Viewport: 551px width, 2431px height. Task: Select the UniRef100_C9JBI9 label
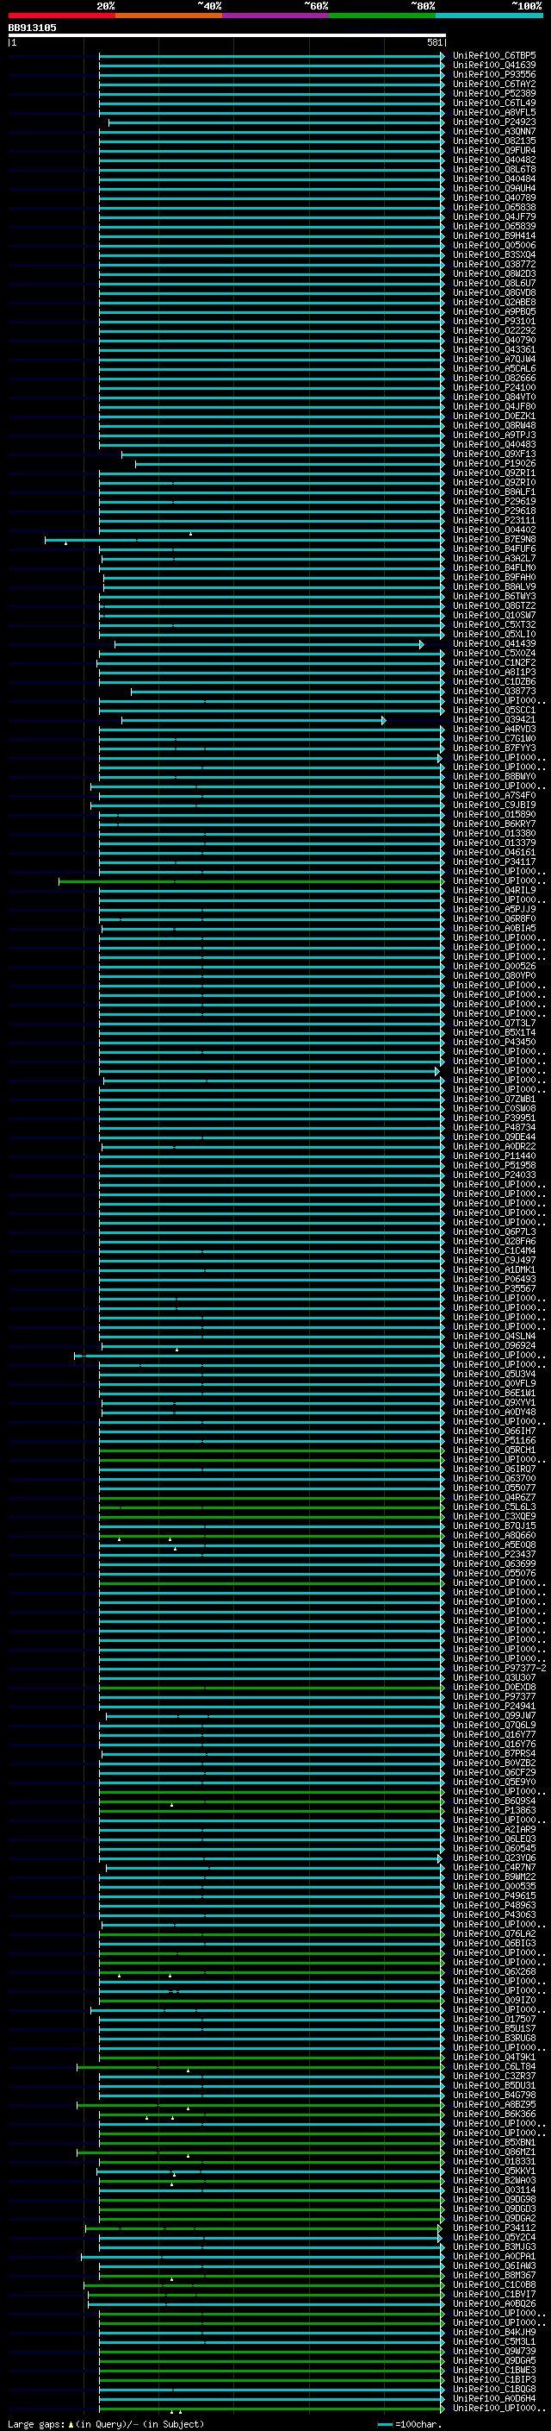pyautogui.click(x=493, y=805)
